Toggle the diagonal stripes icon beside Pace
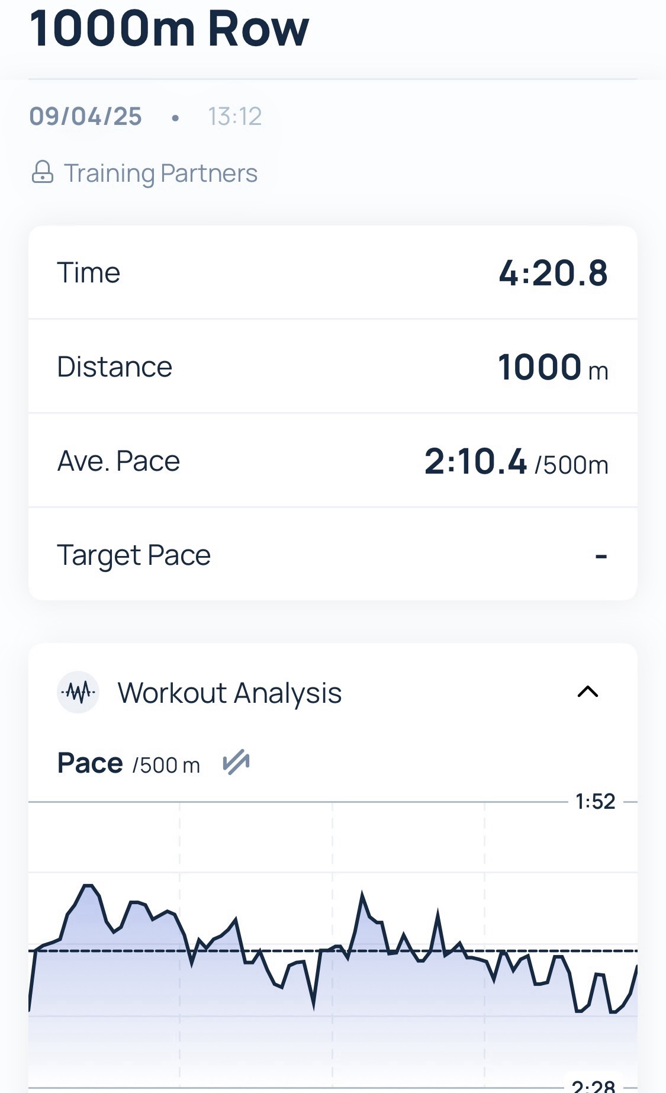666x1093 pixels. click(x=236, y=763)
